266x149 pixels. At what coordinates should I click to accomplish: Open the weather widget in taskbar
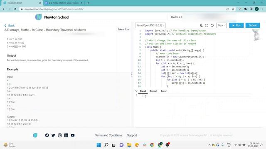pos(9,145)
